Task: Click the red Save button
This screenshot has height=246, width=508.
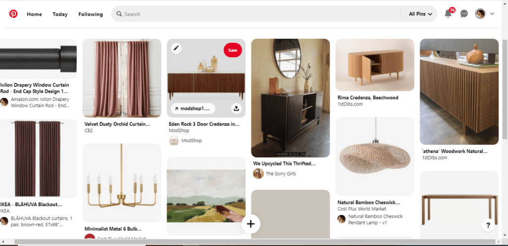Action: [x=232, y=50]
